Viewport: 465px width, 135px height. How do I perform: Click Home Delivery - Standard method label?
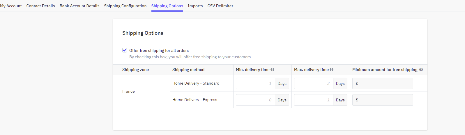pyautogui.click(x=196, y=83)
